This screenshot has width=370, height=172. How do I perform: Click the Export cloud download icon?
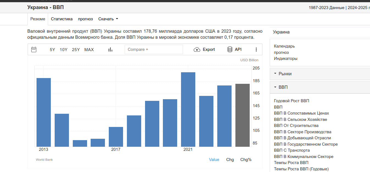pos(197,49)
